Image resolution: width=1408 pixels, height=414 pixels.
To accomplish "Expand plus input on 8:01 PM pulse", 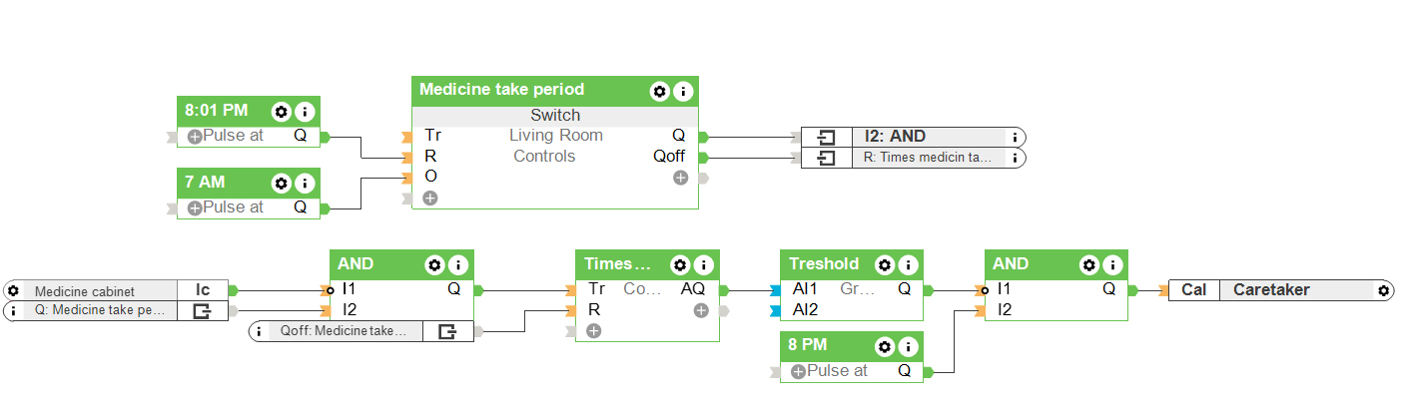I will coord(195,136).
